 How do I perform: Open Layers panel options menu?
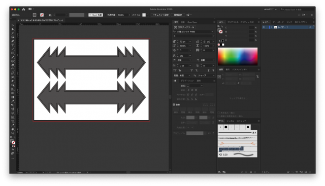pyautogui.click(x=313, y=22)
